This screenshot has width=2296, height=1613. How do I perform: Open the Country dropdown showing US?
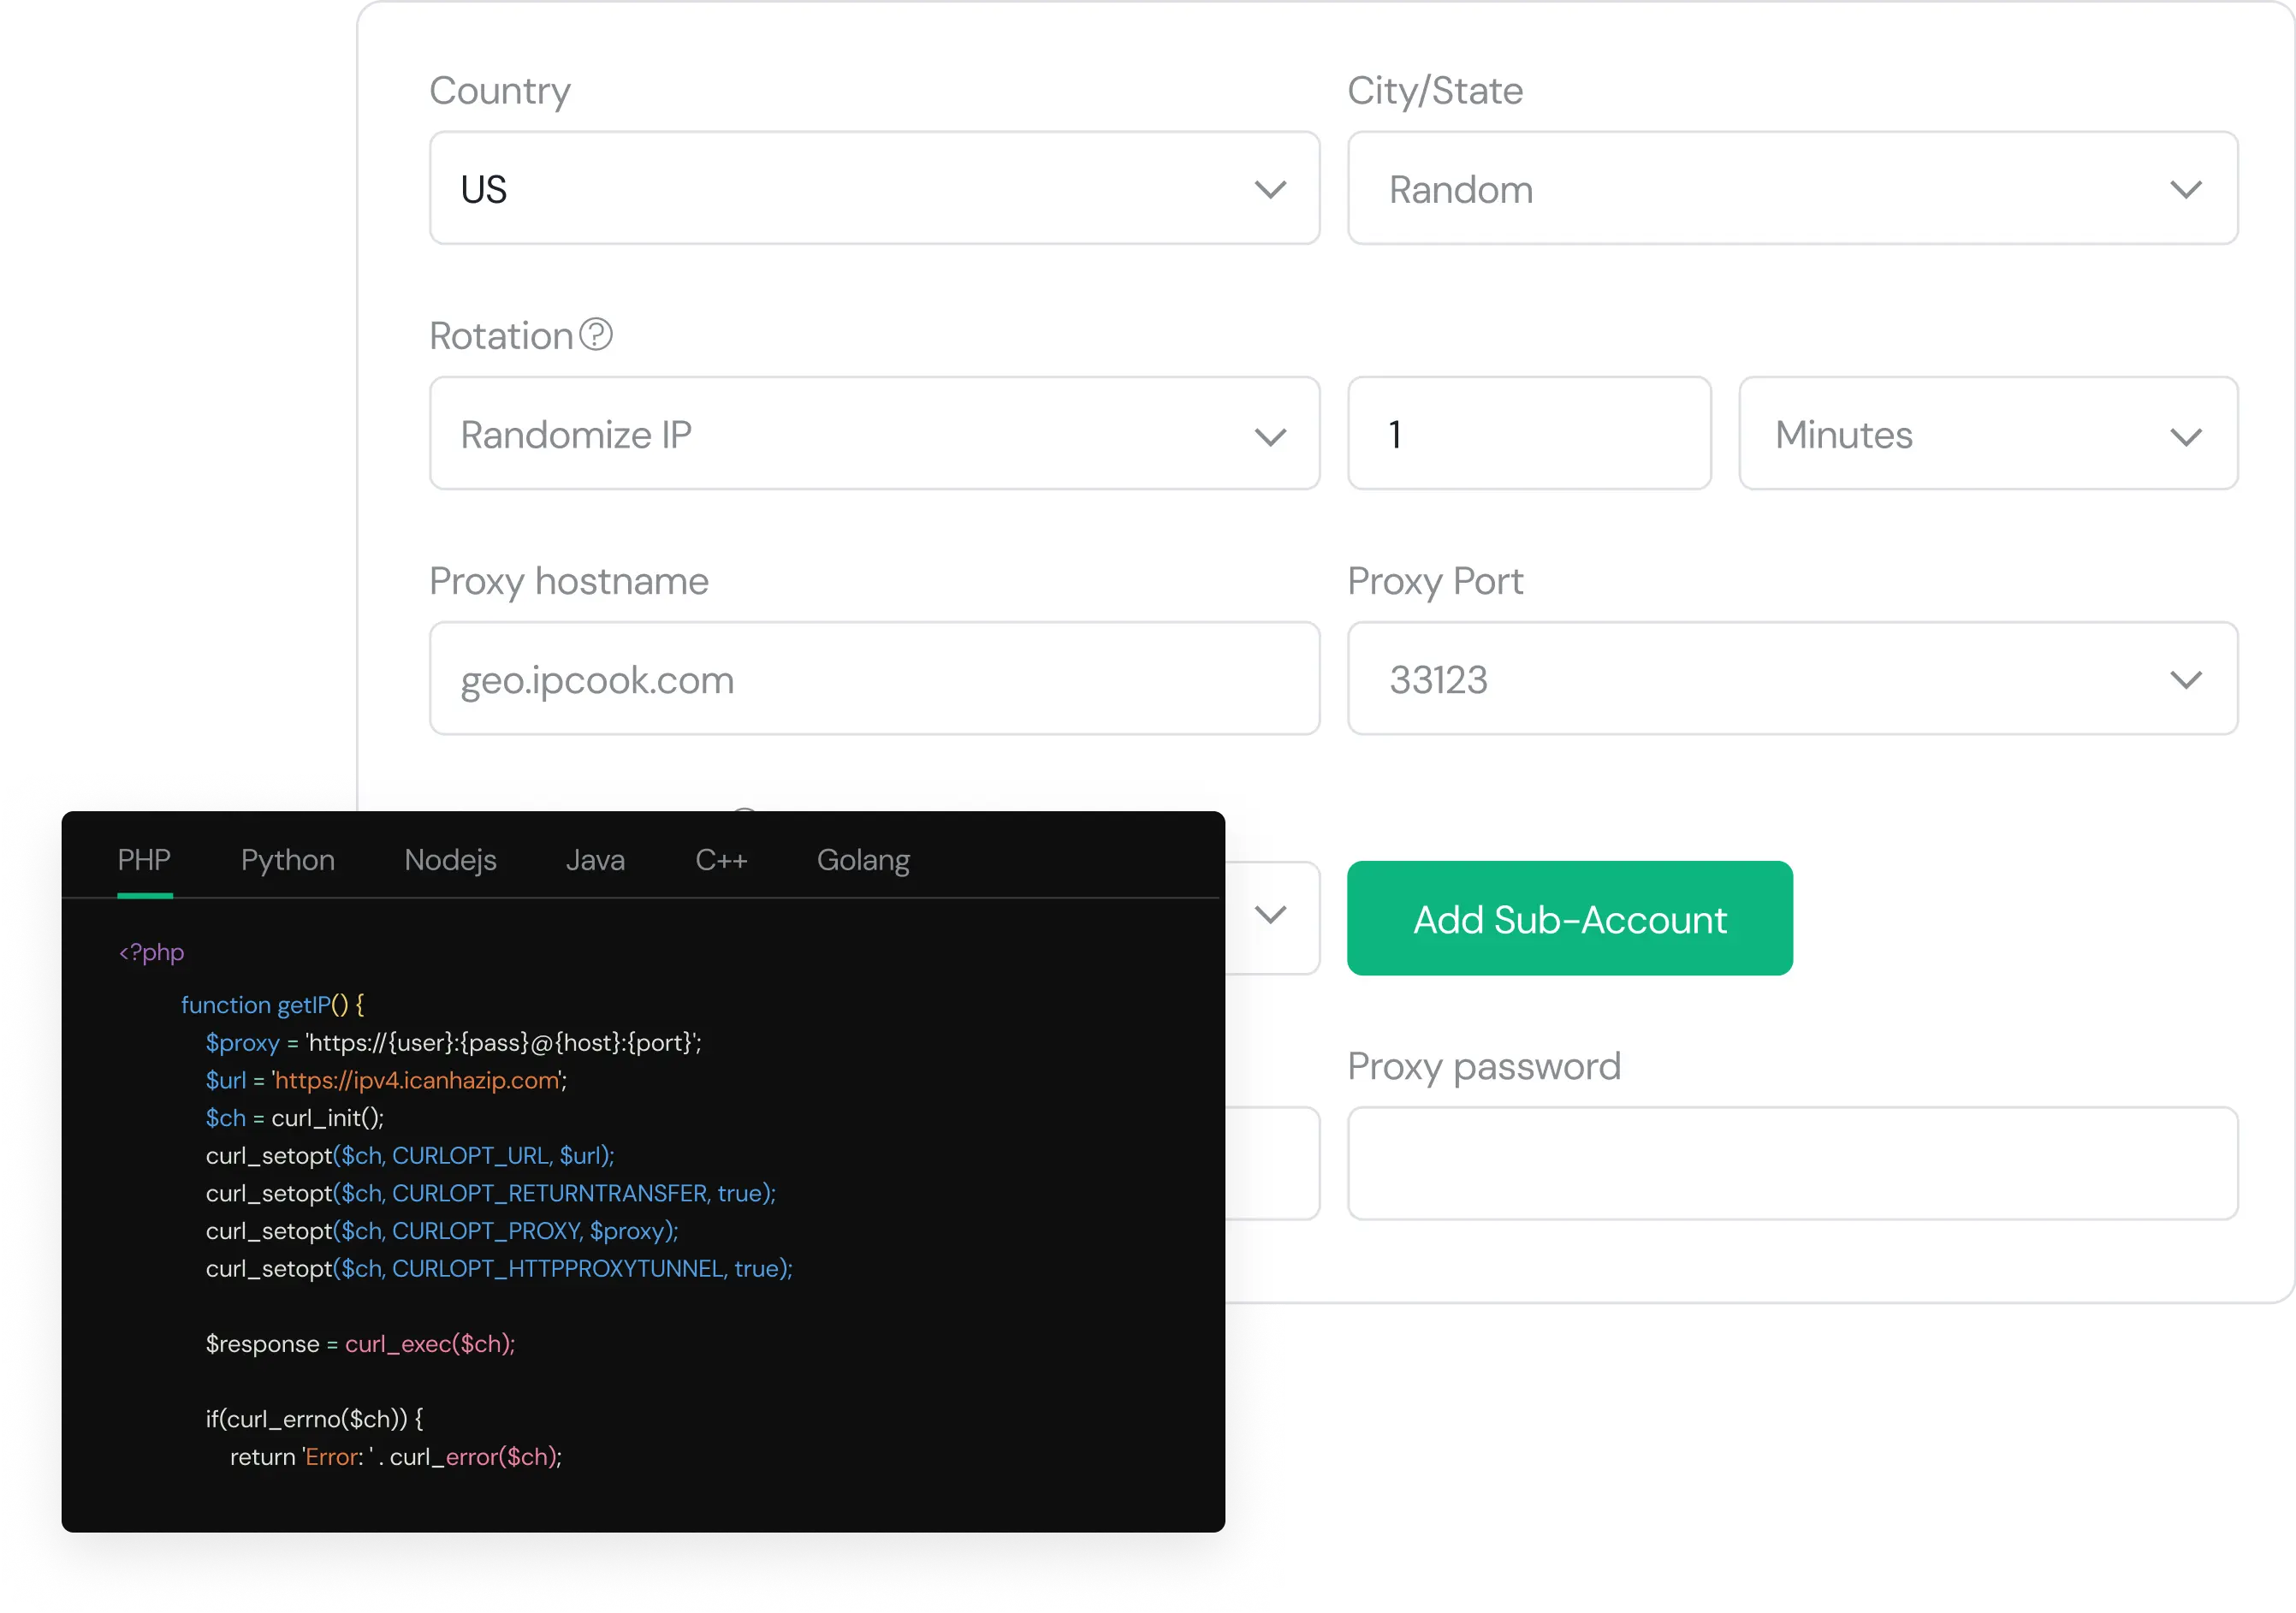874,188
